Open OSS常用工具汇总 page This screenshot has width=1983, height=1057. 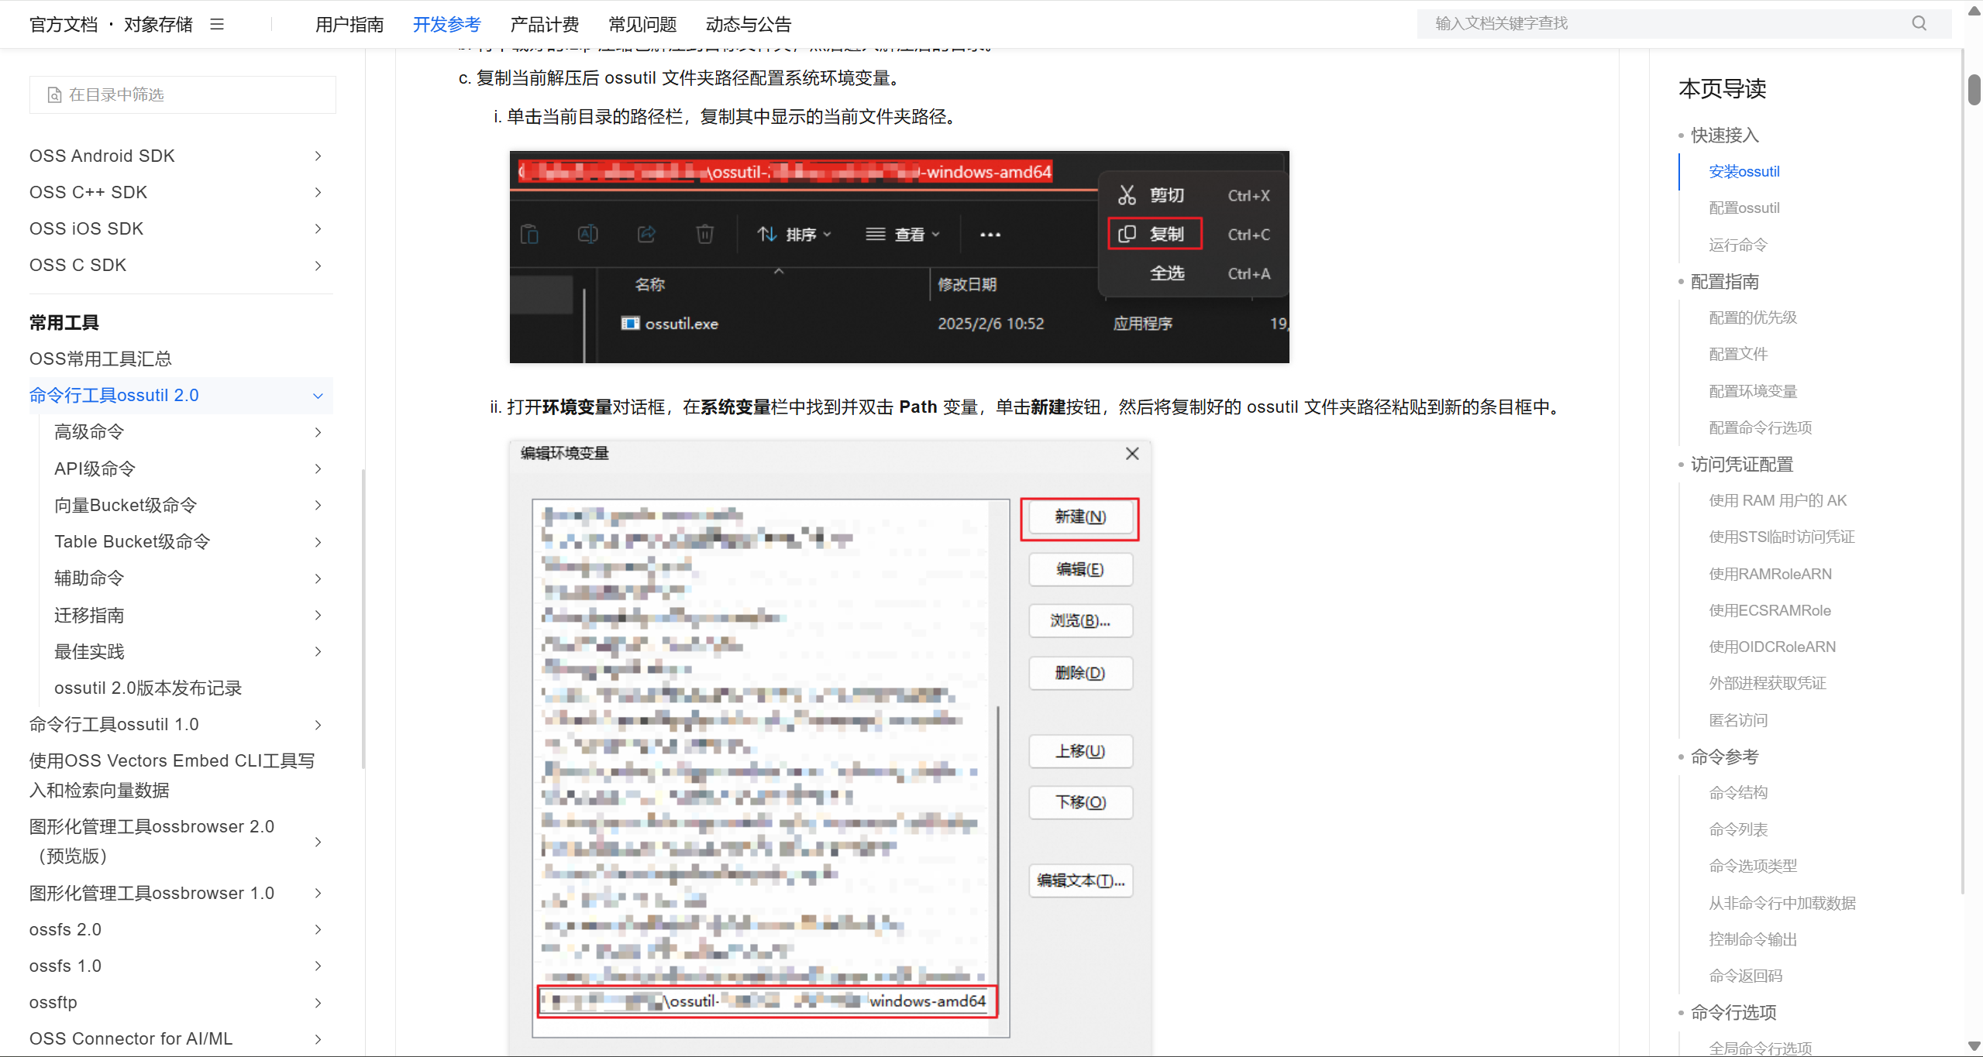(x=101, y=359)
